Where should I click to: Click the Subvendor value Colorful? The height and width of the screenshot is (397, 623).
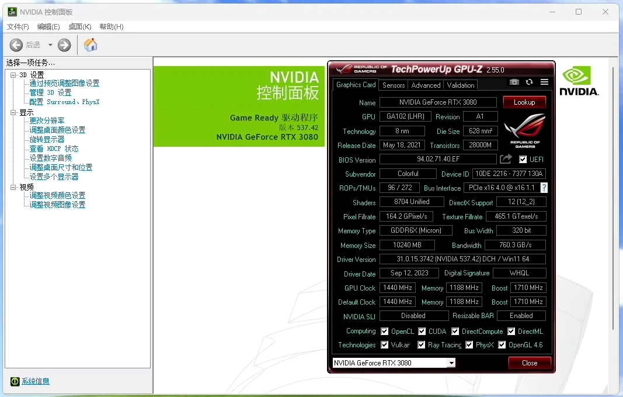[x=408, y=174]
